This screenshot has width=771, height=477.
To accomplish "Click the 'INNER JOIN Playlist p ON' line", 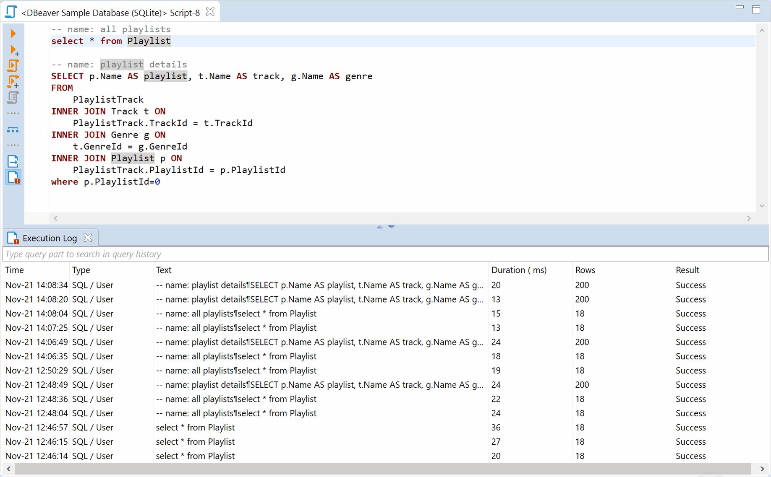I will tap(117, 158).
